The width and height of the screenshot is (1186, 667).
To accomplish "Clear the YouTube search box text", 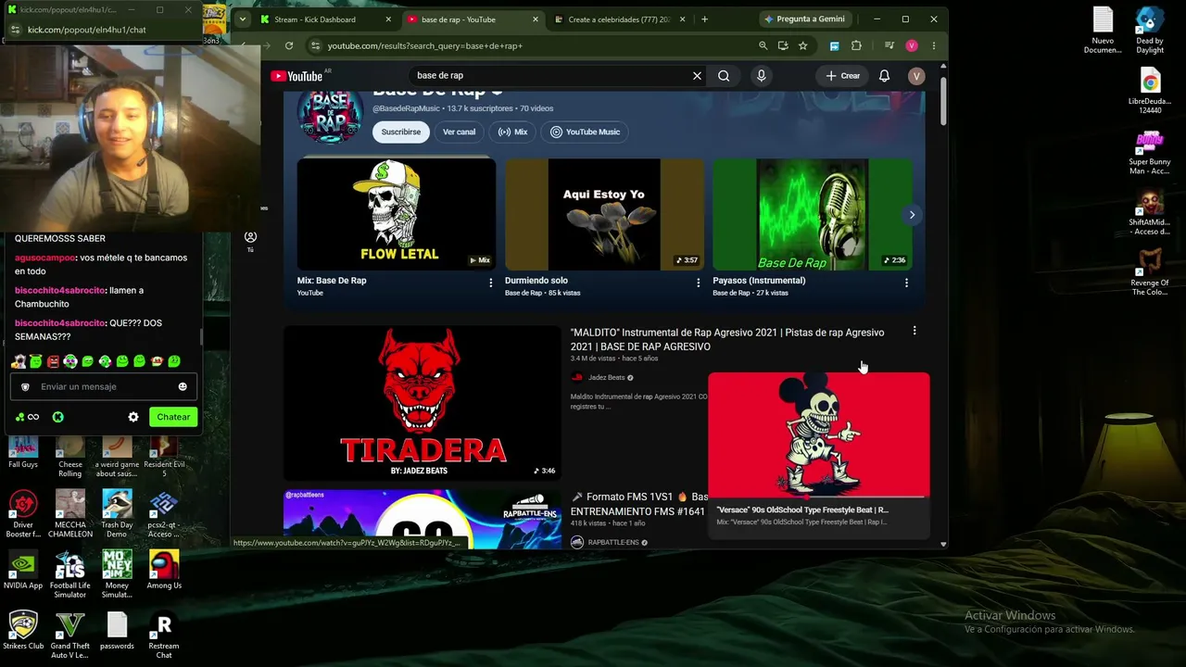I will click(697, 76).
